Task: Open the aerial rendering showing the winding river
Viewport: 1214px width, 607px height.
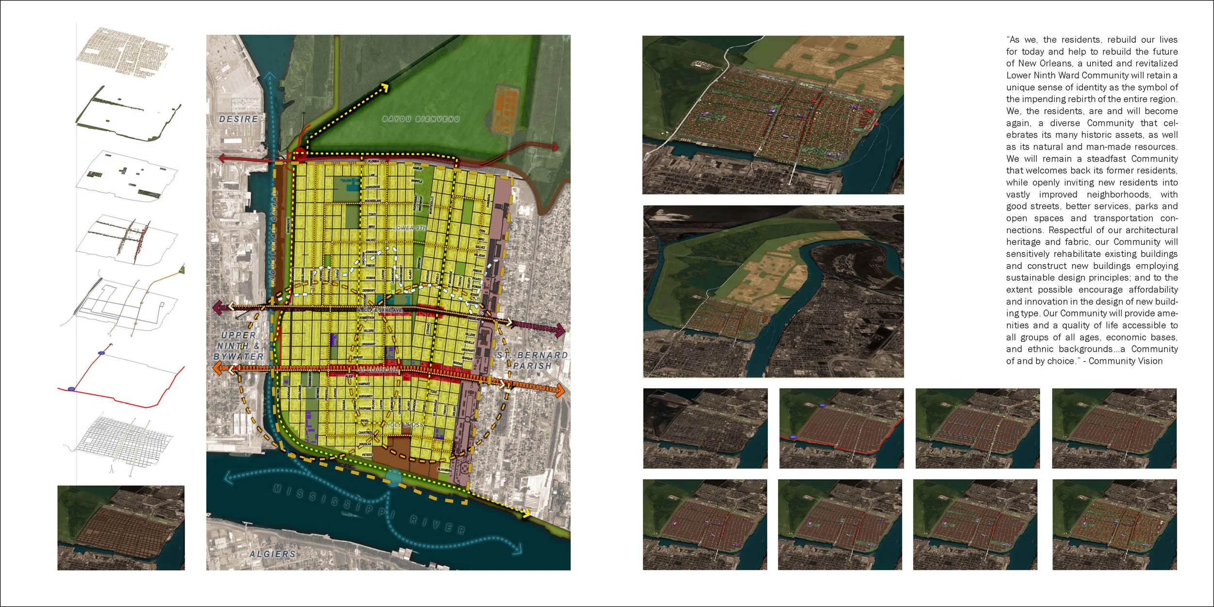Action: click(774, 291)
